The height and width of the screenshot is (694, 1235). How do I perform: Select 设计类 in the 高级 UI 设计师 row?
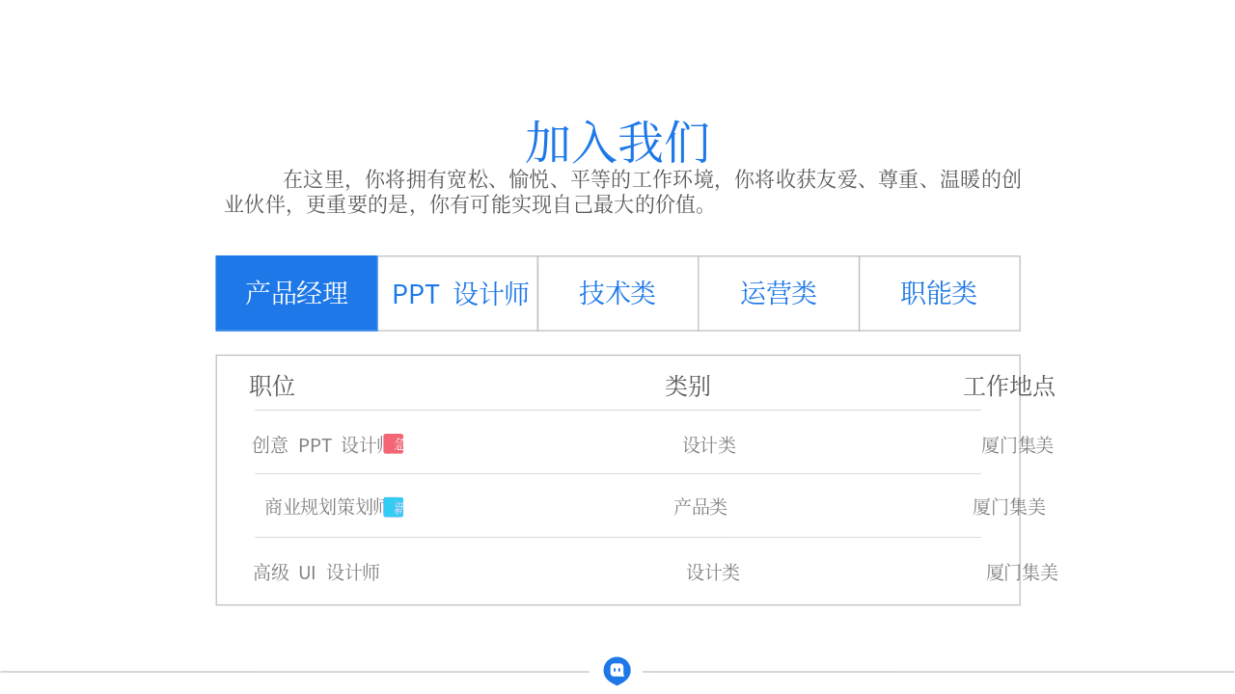pos(713,573)
